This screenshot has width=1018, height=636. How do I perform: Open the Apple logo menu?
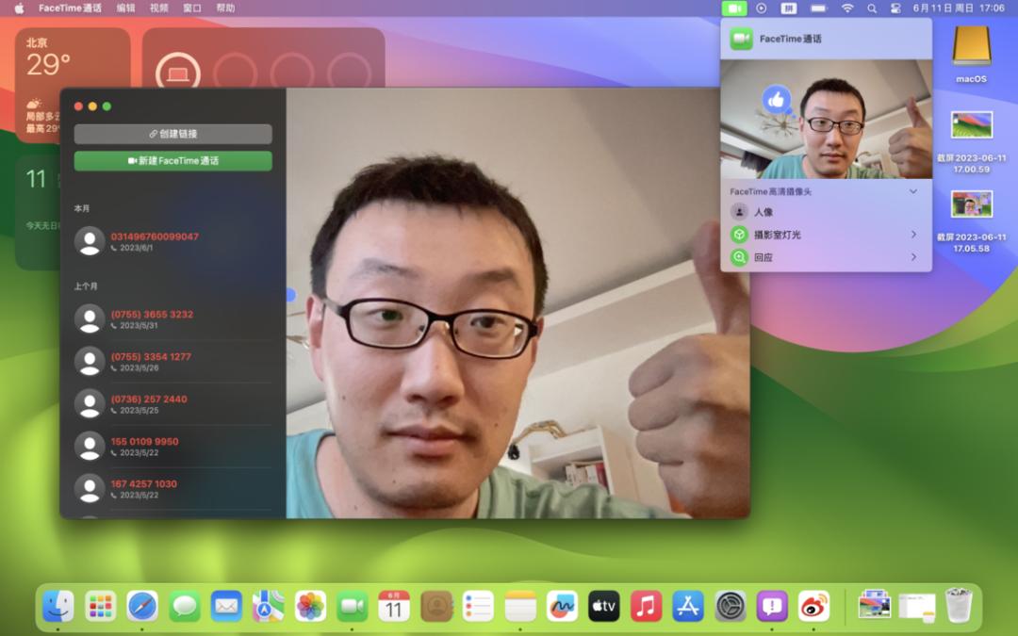20,8
